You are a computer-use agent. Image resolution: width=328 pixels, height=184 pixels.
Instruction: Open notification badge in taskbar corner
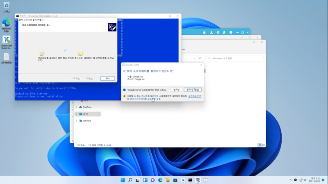coord(323,180)
